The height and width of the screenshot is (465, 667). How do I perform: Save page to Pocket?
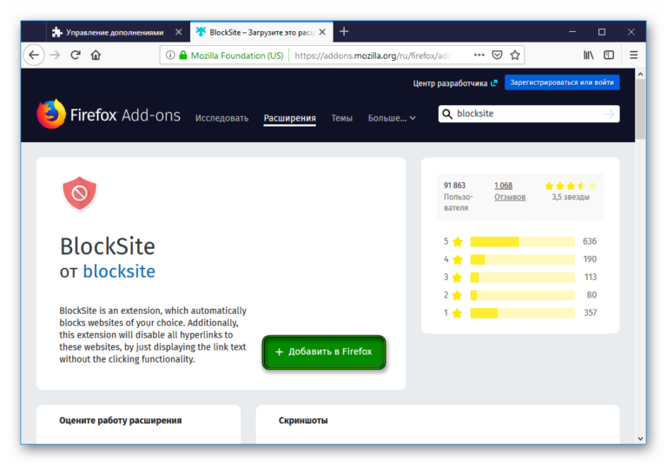[x=497, y=55]
